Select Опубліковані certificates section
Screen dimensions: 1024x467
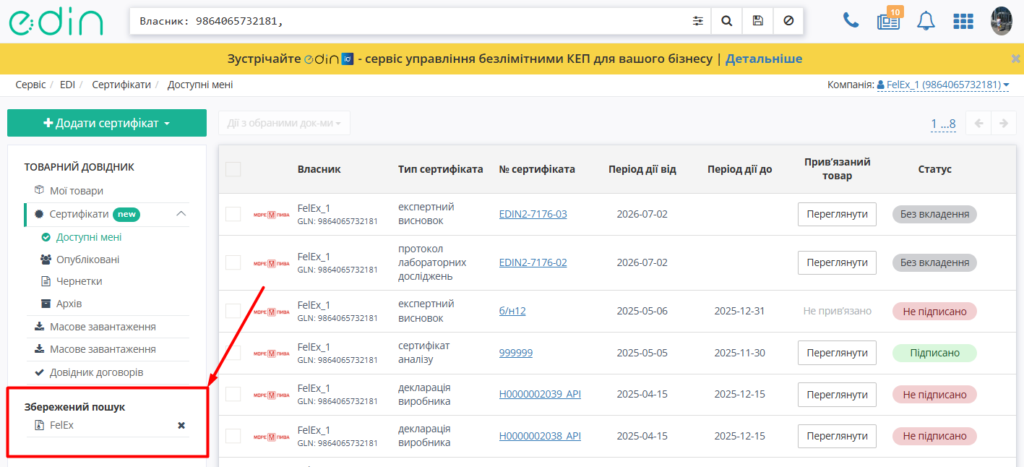tap(87, 260)
